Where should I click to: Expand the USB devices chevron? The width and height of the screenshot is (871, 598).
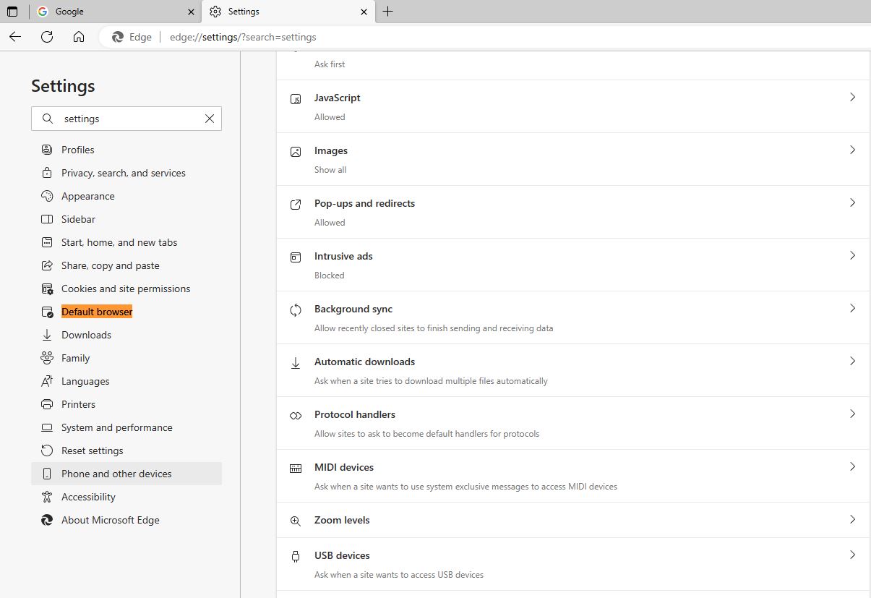coord(852,555)
